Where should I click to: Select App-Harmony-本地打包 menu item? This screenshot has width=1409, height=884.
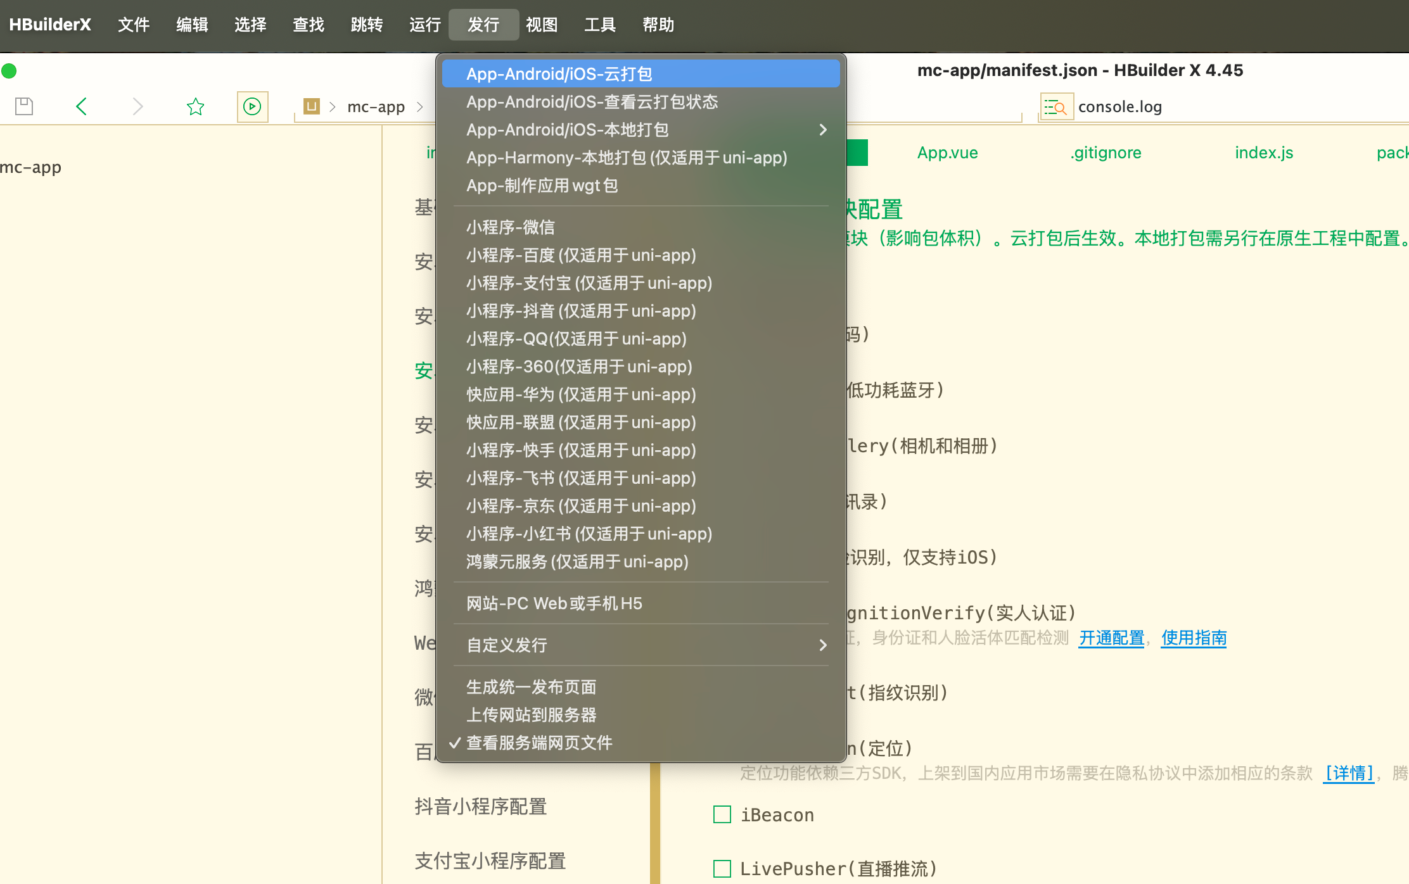[x=641, y=158]
